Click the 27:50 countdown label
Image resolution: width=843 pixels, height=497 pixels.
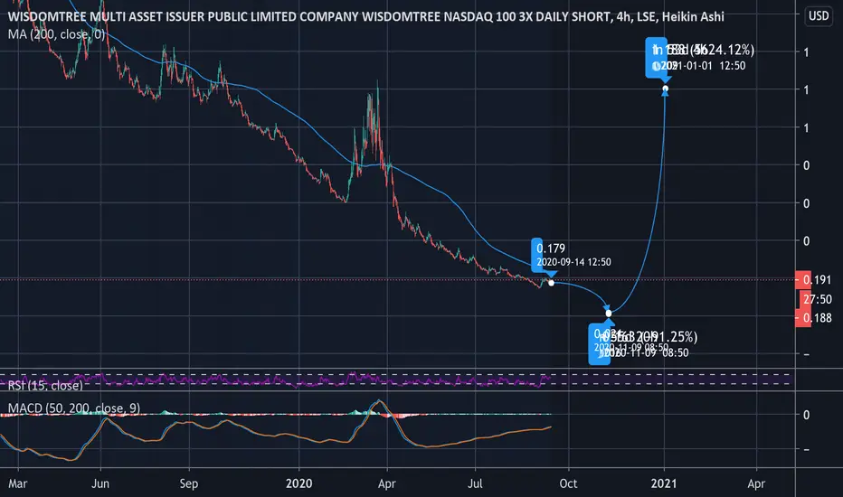817,299
